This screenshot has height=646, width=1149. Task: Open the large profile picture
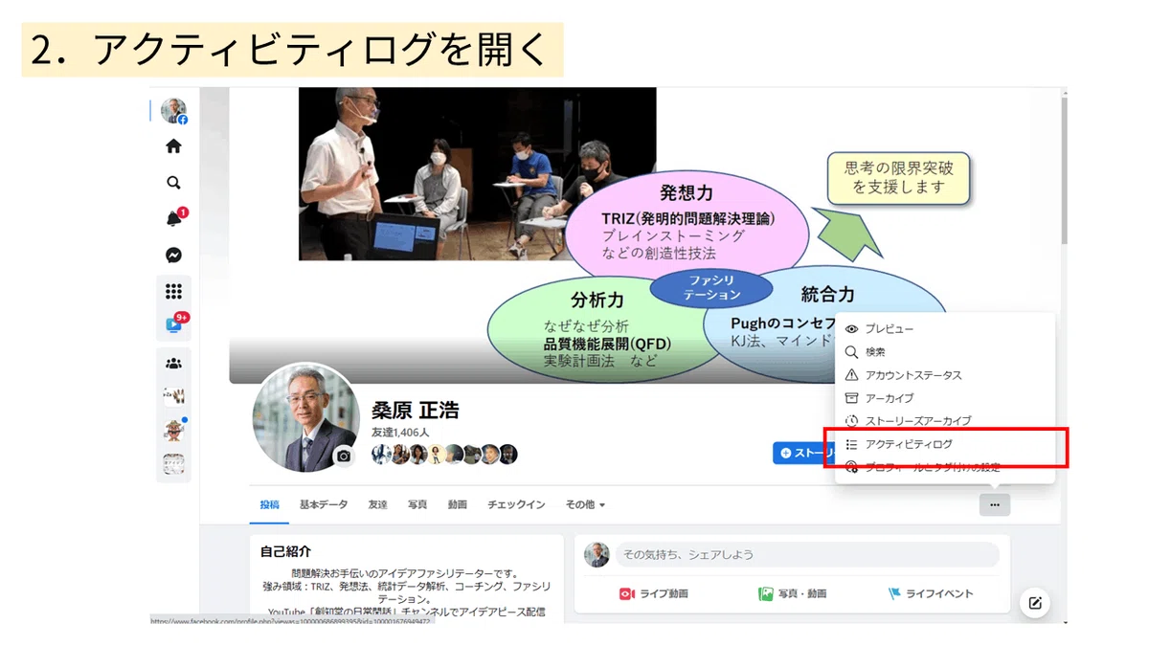click(x=305, y=416)
